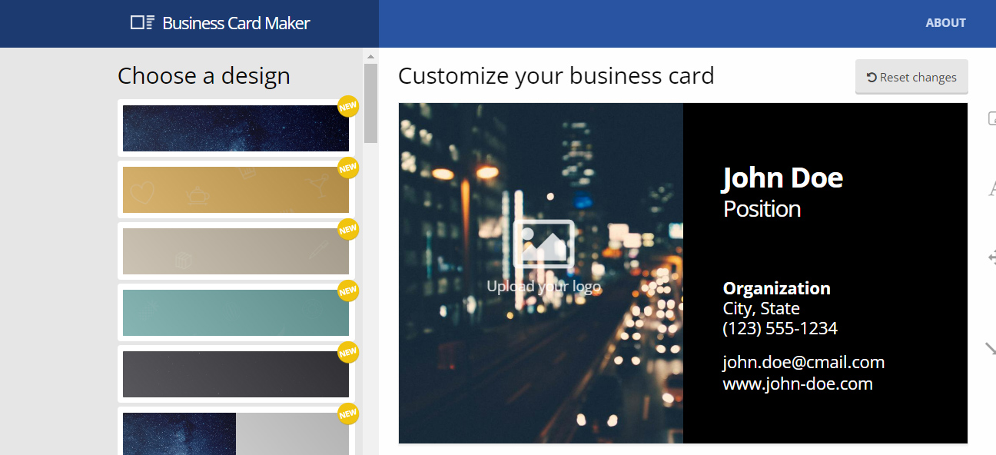Click the NEW badge on the teal design
Viewport: 996px width, 455px height.
pos(348,291)
